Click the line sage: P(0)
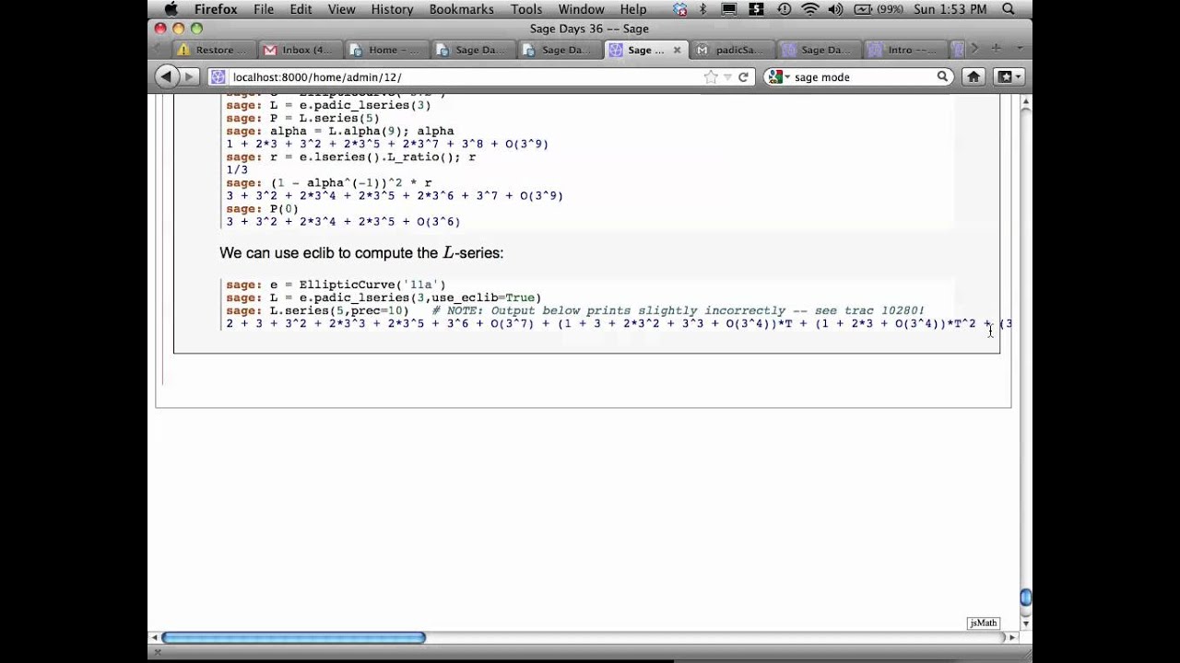 click(x=262, y=208)
